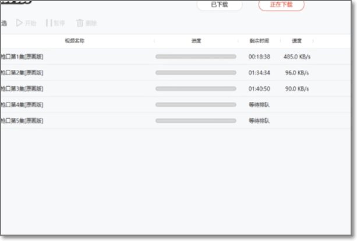Click the speed value 96.0 KB/s
357x241 pixels.
297,72
